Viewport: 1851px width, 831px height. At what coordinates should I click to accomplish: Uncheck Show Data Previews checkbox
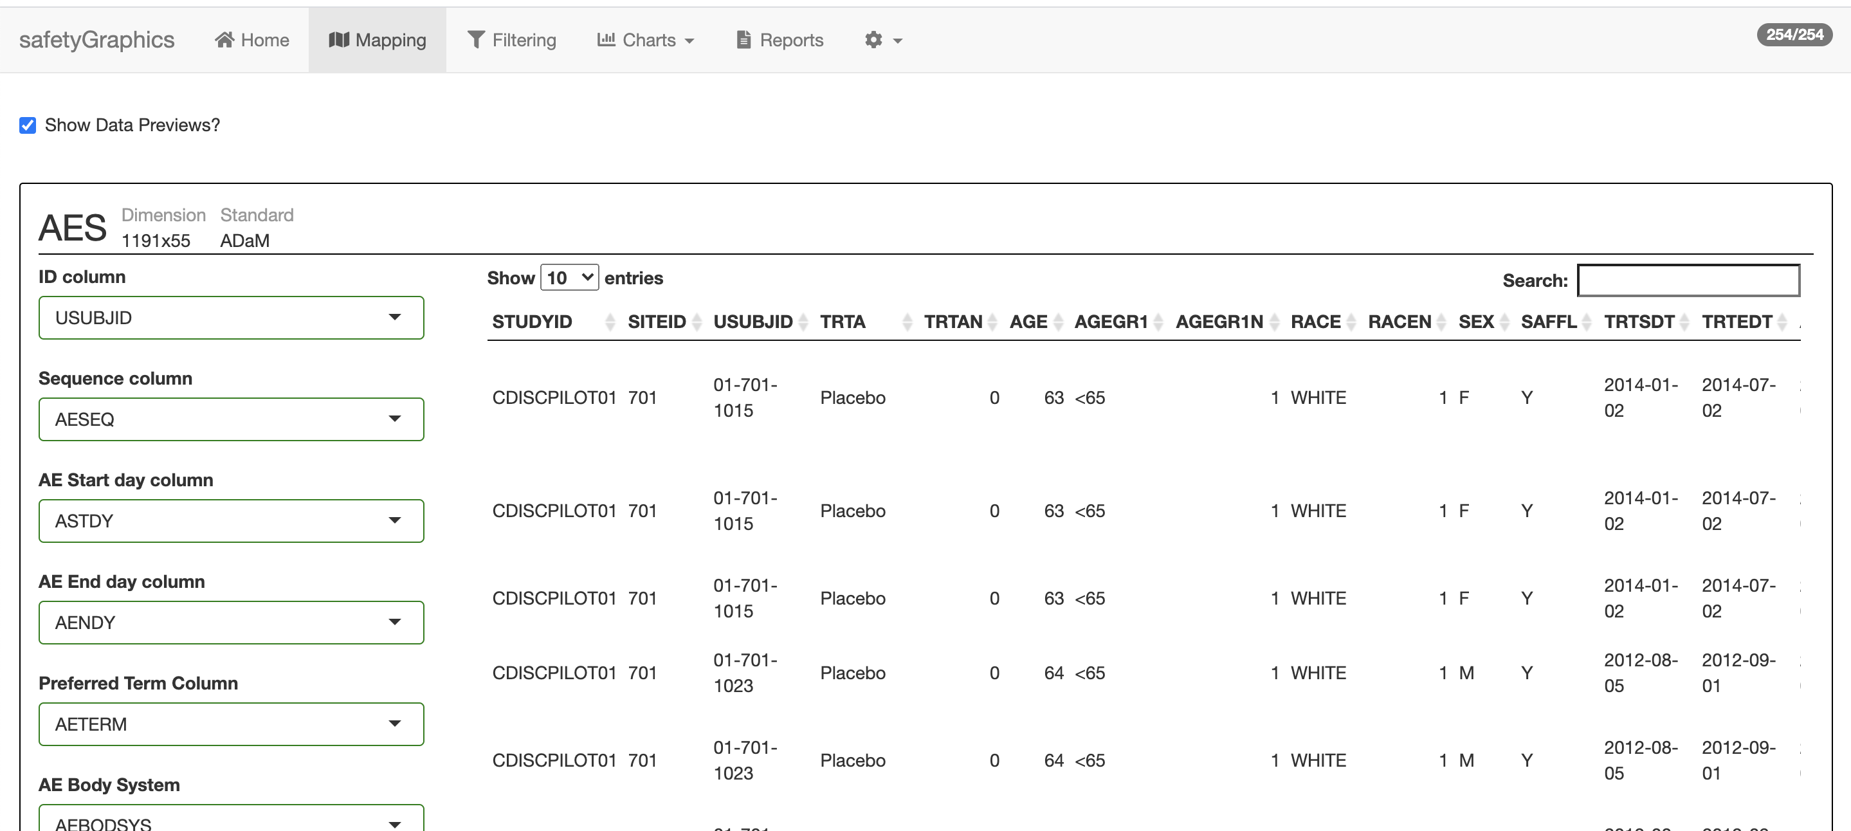point(28,126)
